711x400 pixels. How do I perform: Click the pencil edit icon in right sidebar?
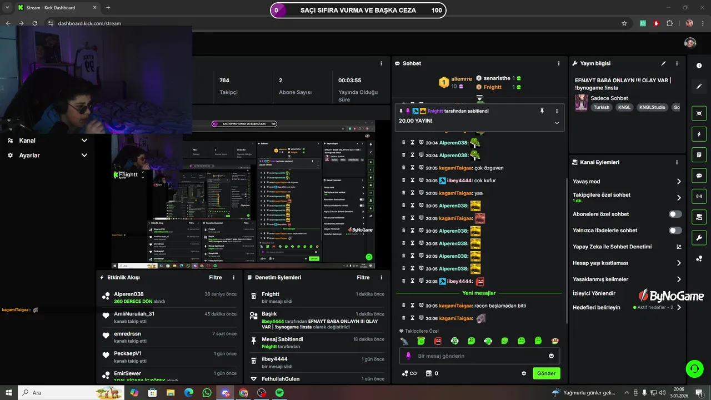(699, 87)
